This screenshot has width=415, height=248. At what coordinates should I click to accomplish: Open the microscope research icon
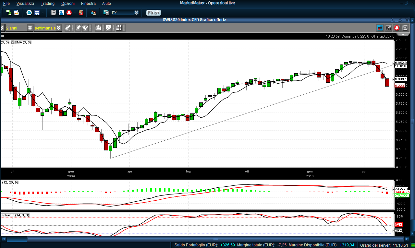61,13
